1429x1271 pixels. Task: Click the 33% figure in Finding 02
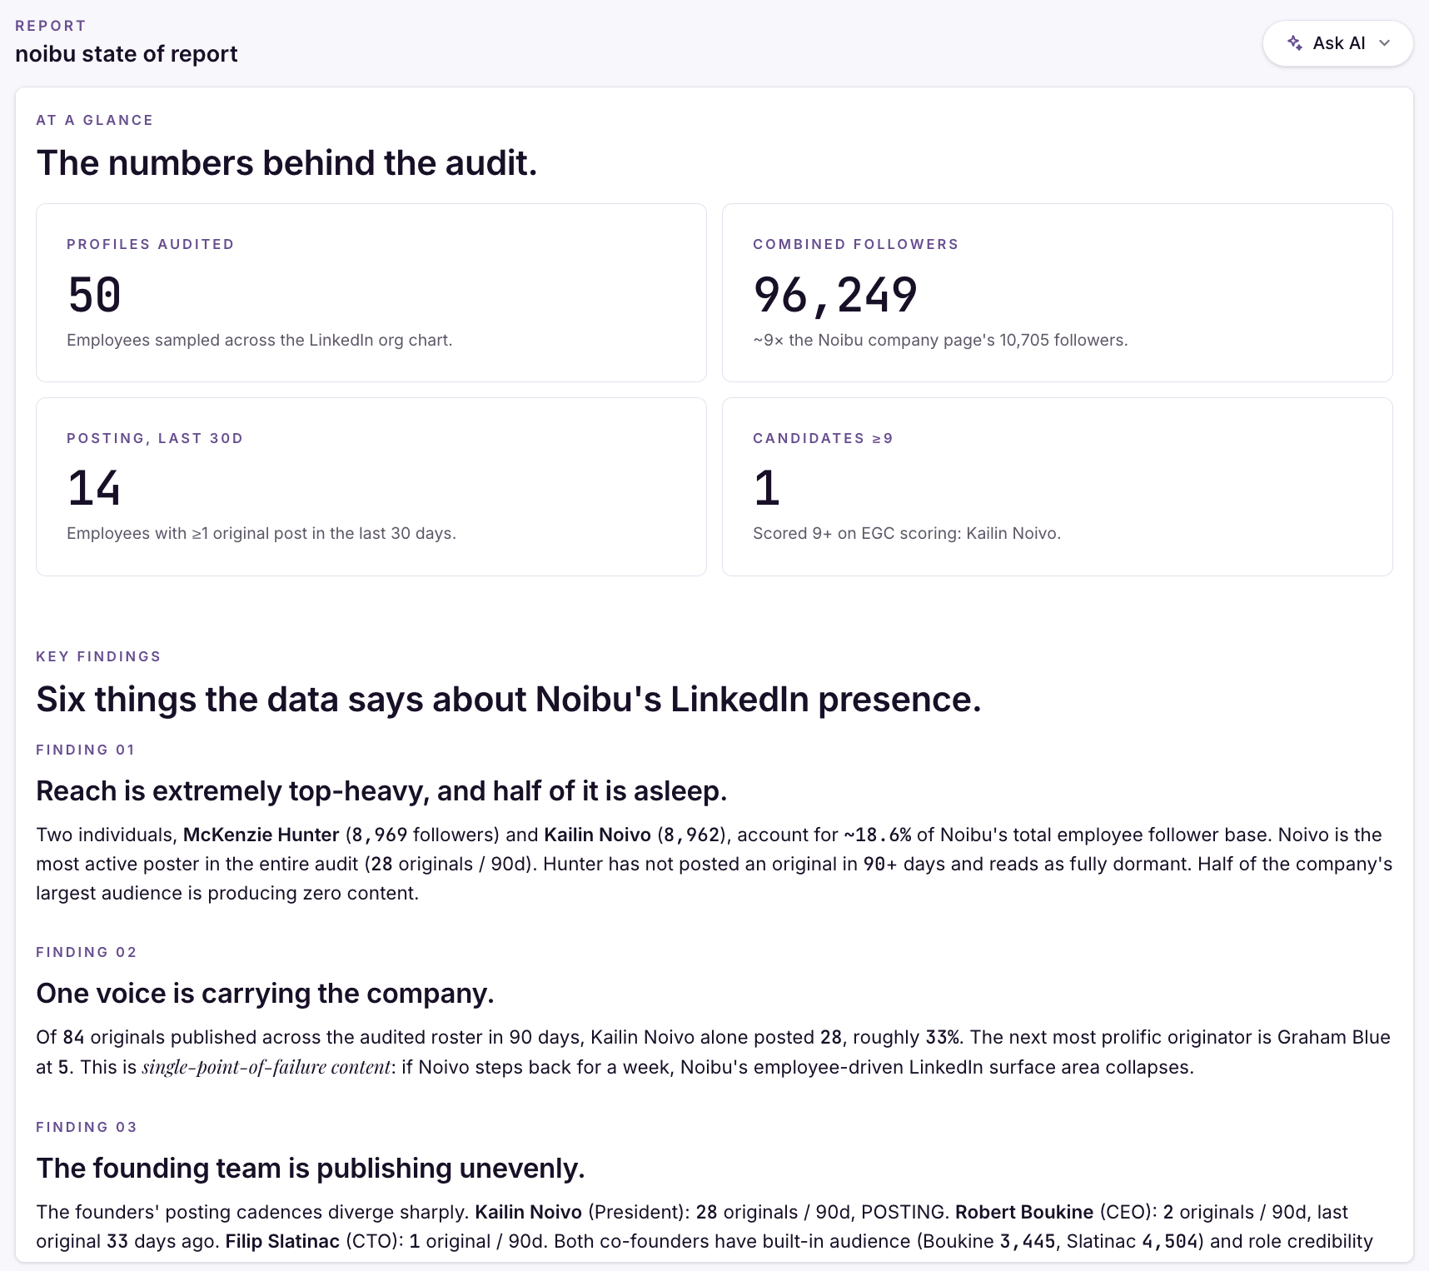[x=942, y=1037]
